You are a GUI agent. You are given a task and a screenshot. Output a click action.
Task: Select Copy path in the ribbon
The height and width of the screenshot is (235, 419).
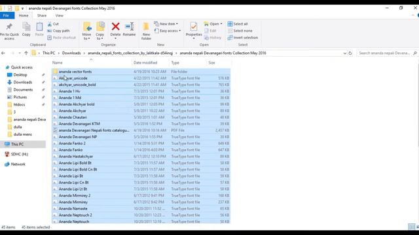tap(58, 31)
